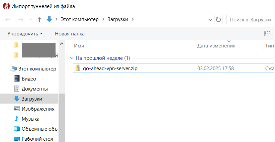Sort by Имя column header
The height and width of the screenshot is (142, 275).
click(79, 46)
